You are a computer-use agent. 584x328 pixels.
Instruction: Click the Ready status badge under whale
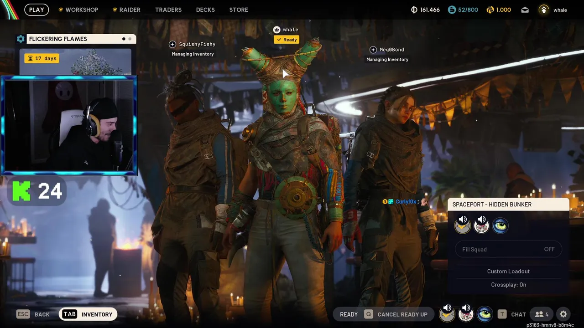pyautogui.click(x=287, y=40)
